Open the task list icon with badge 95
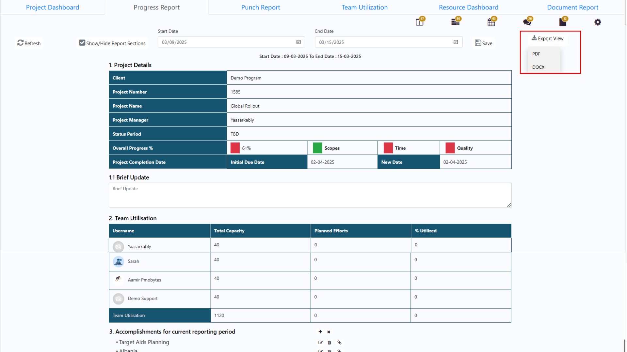 click(455, 22)
